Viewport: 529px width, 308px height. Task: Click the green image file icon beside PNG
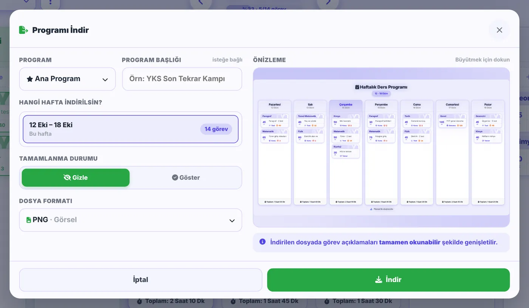[x=29, y=220]
